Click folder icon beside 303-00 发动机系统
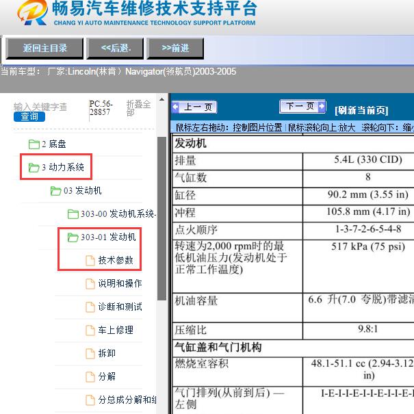414x414 pixels. tap(73, 214)
